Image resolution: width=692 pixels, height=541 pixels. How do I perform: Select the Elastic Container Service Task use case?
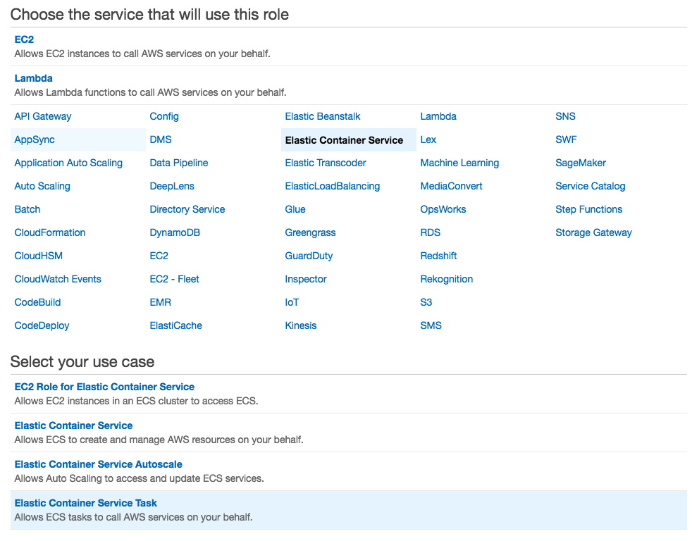click(x=86, y=503)
